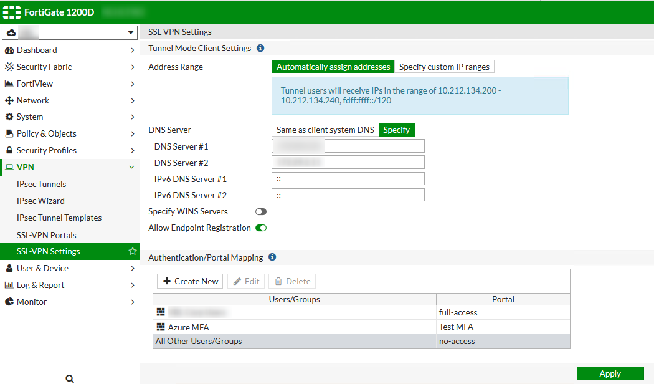This screenshot has width=654, height=384.
Task: Disable Allow Endpoint Registration switch
Action: [x=261, y=228]
